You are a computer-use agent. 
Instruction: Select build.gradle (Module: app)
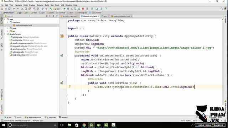coord(22,40)
